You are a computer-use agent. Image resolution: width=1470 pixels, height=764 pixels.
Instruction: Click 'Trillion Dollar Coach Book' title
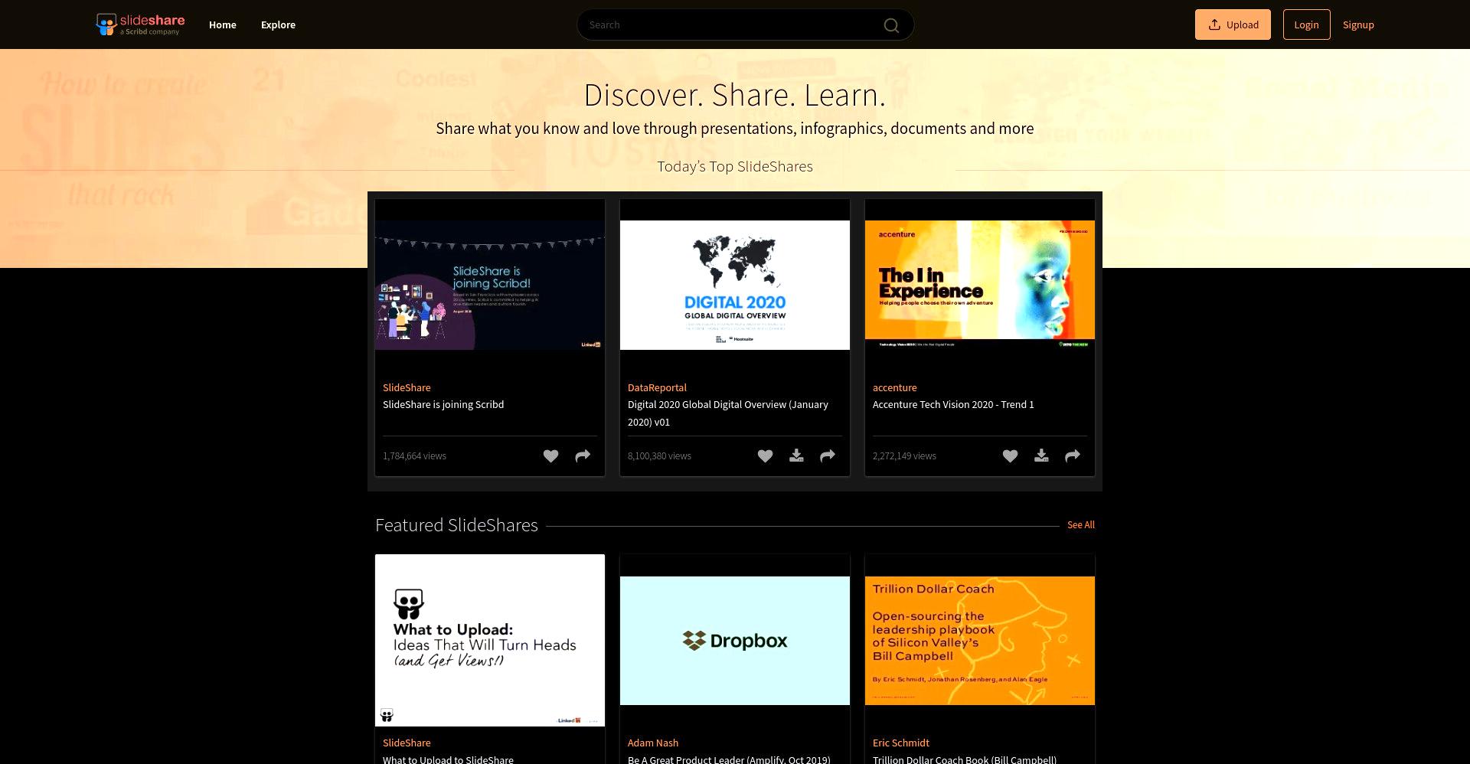(x=965, y=759)
